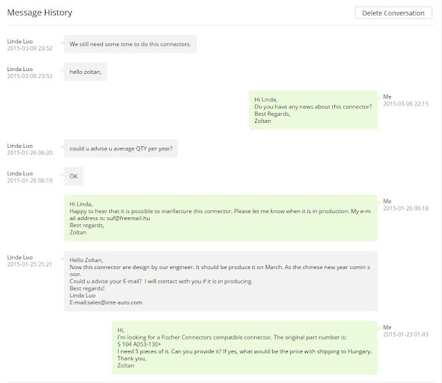Click part number S 104 A053-130+

pos(140,344)
